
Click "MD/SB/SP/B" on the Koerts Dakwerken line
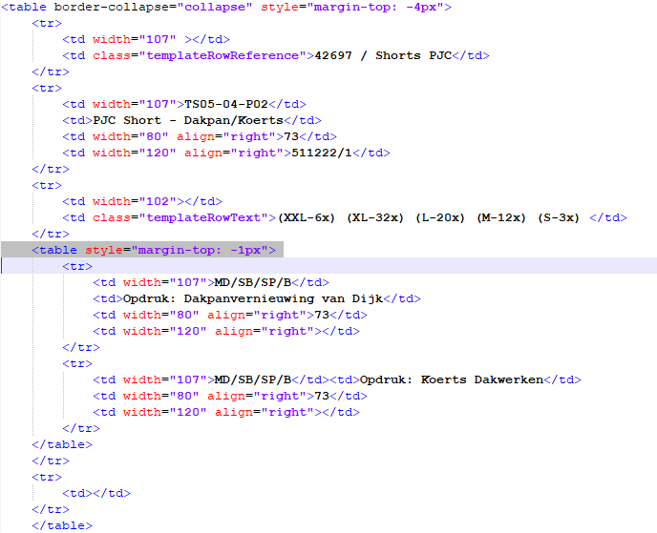(x=253, y=379)
